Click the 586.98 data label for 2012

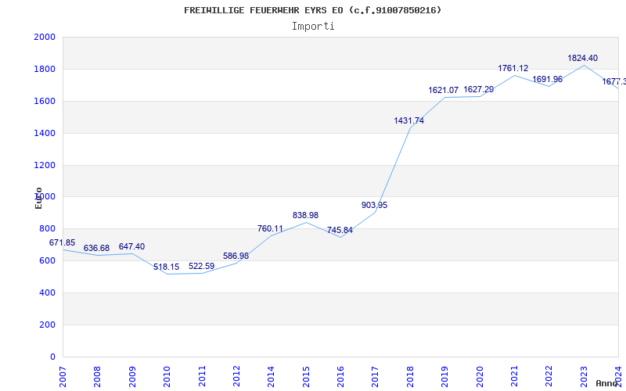click(235, 256)
